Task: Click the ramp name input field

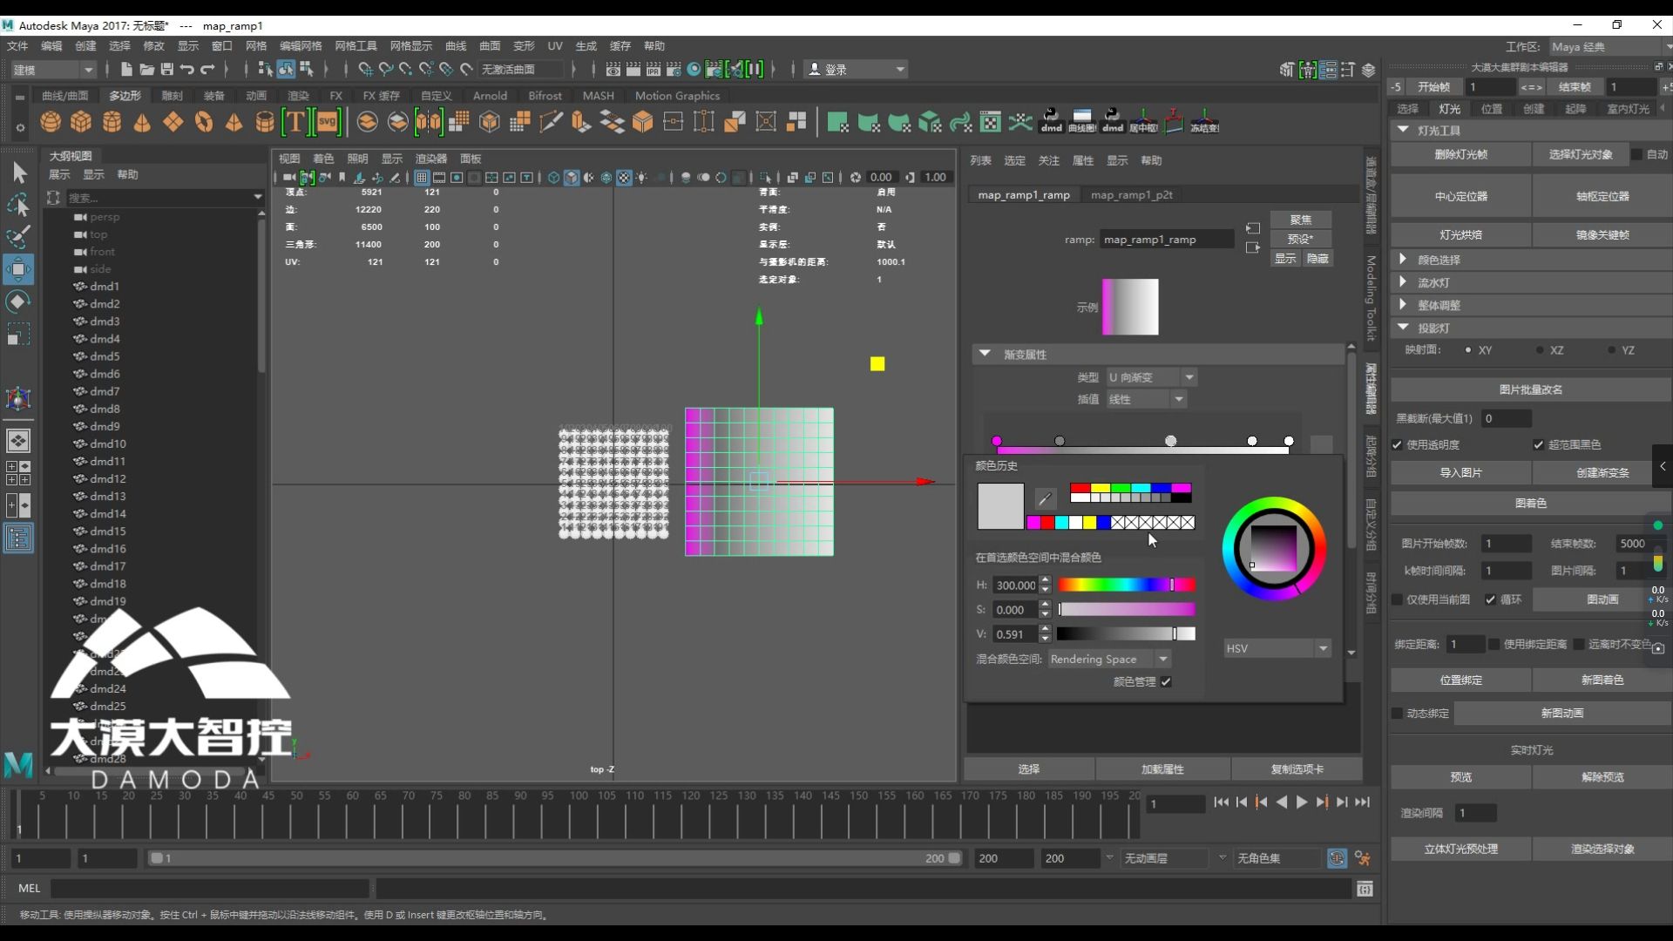Action: tap(1167, 239)
